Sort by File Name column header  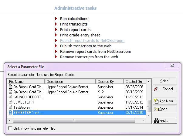click(x=26, y=81)
